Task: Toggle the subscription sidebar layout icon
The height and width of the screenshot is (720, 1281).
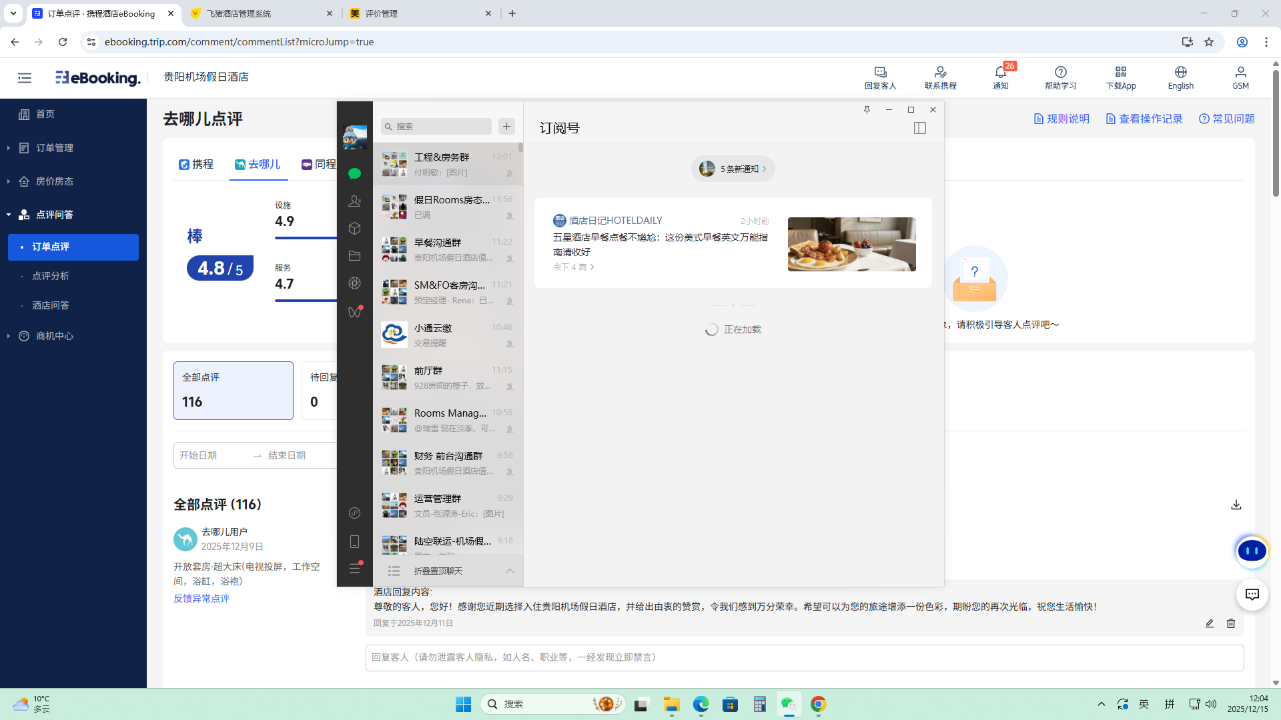Action: pos(919,128)
